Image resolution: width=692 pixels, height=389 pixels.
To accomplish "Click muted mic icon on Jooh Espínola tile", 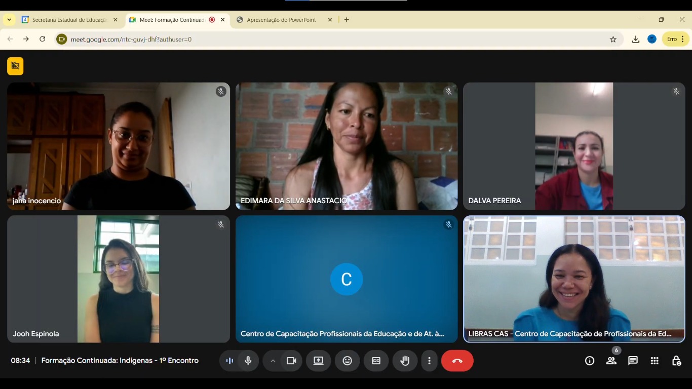I will tap(220, 224).
